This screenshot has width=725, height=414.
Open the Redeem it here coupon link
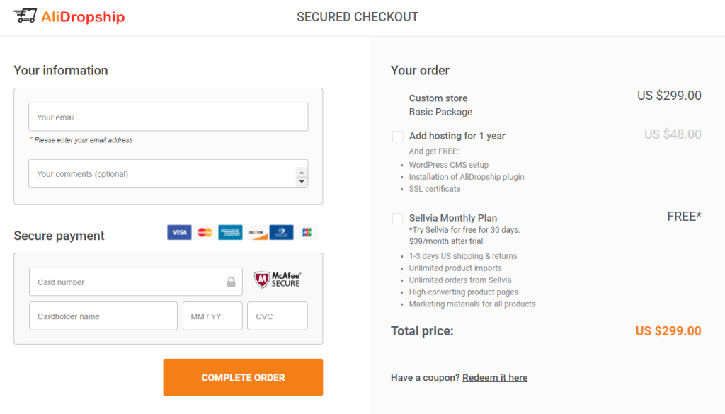pos(495,377)
